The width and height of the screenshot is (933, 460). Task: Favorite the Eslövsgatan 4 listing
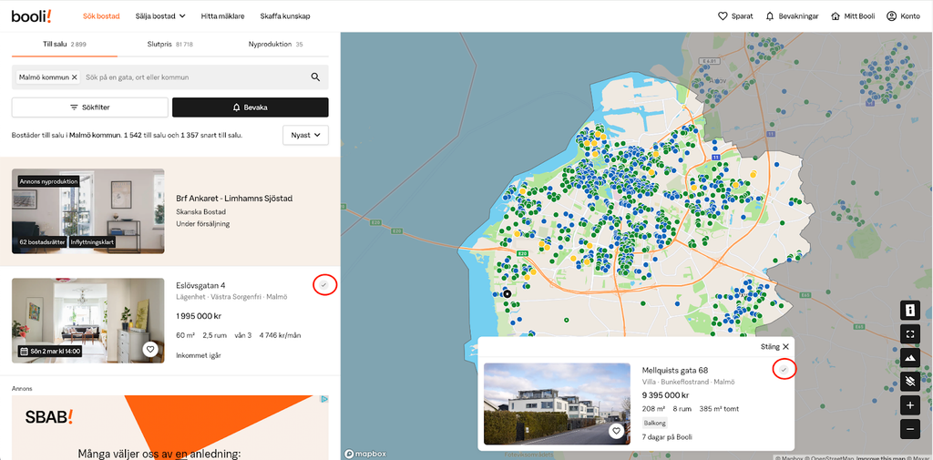point(150,349)
